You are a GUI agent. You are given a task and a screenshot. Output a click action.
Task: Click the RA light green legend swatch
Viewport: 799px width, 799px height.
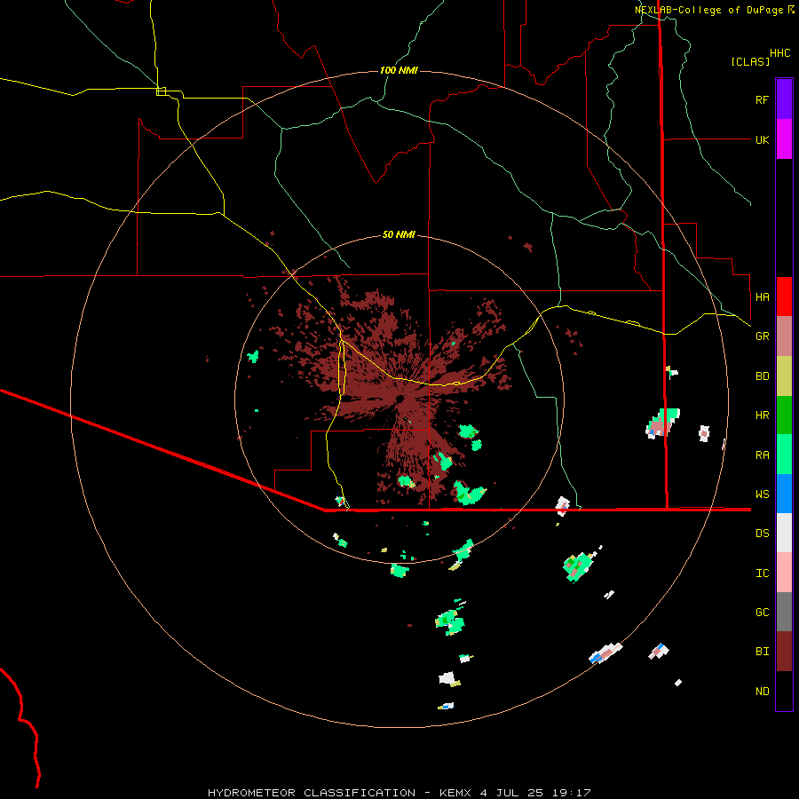pos(784,455)
